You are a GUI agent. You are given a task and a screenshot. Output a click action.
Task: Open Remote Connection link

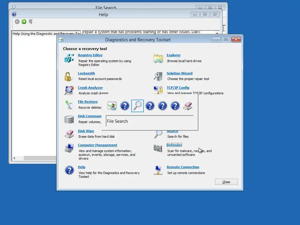183,167
